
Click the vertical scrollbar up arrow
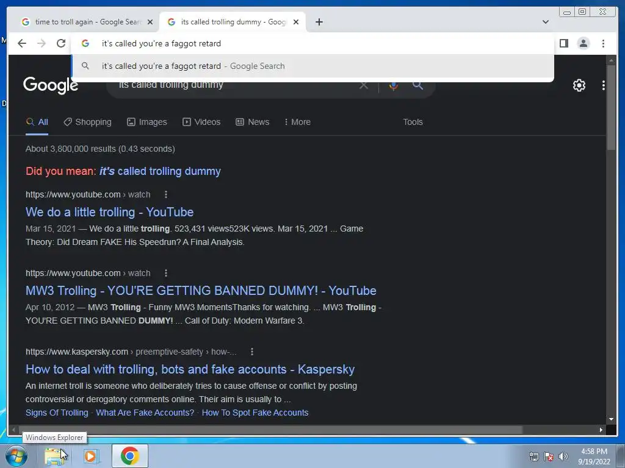tap(611, 60)
